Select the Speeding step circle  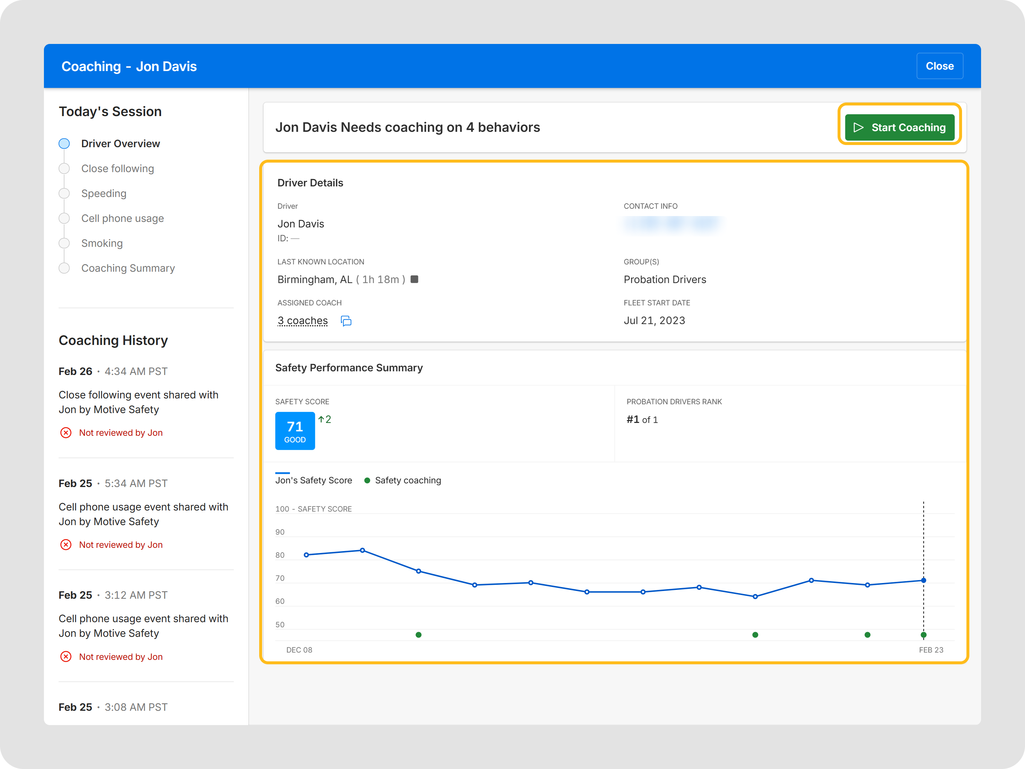pos(64,193)
